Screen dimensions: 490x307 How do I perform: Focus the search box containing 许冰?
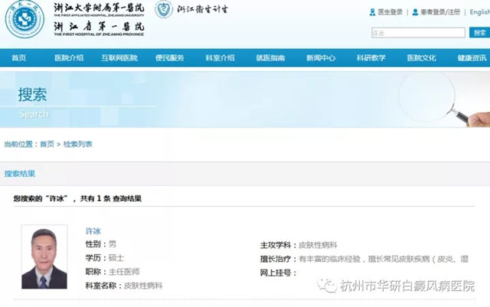pyautogui.click(x=418, y=33)
